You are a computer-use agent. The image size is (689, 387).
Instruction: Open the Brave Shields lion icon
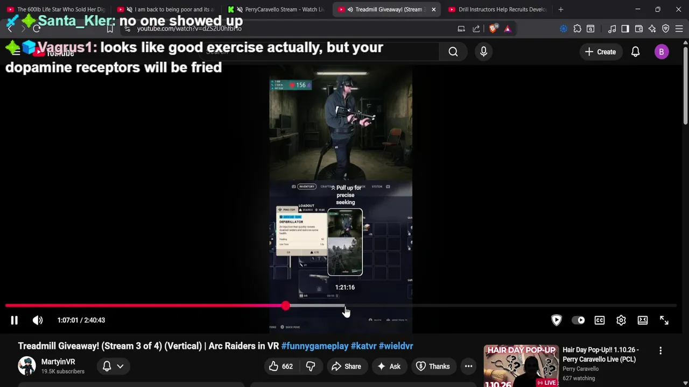click(x=493, y=28)
